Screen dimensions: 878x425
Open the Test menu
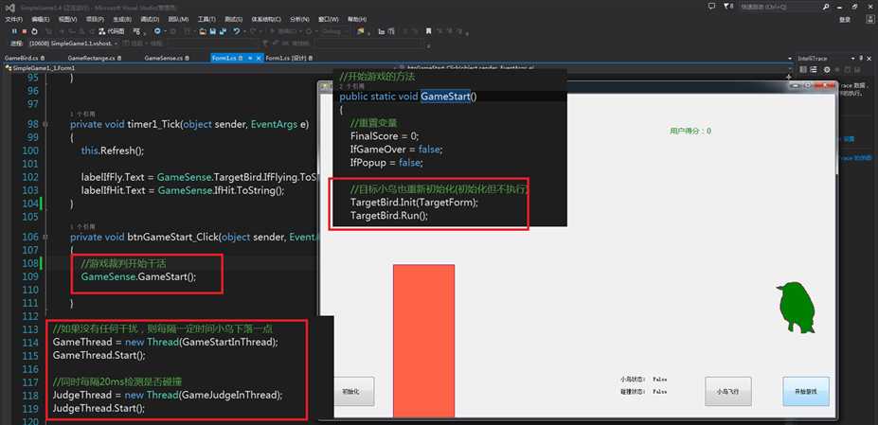234,19
